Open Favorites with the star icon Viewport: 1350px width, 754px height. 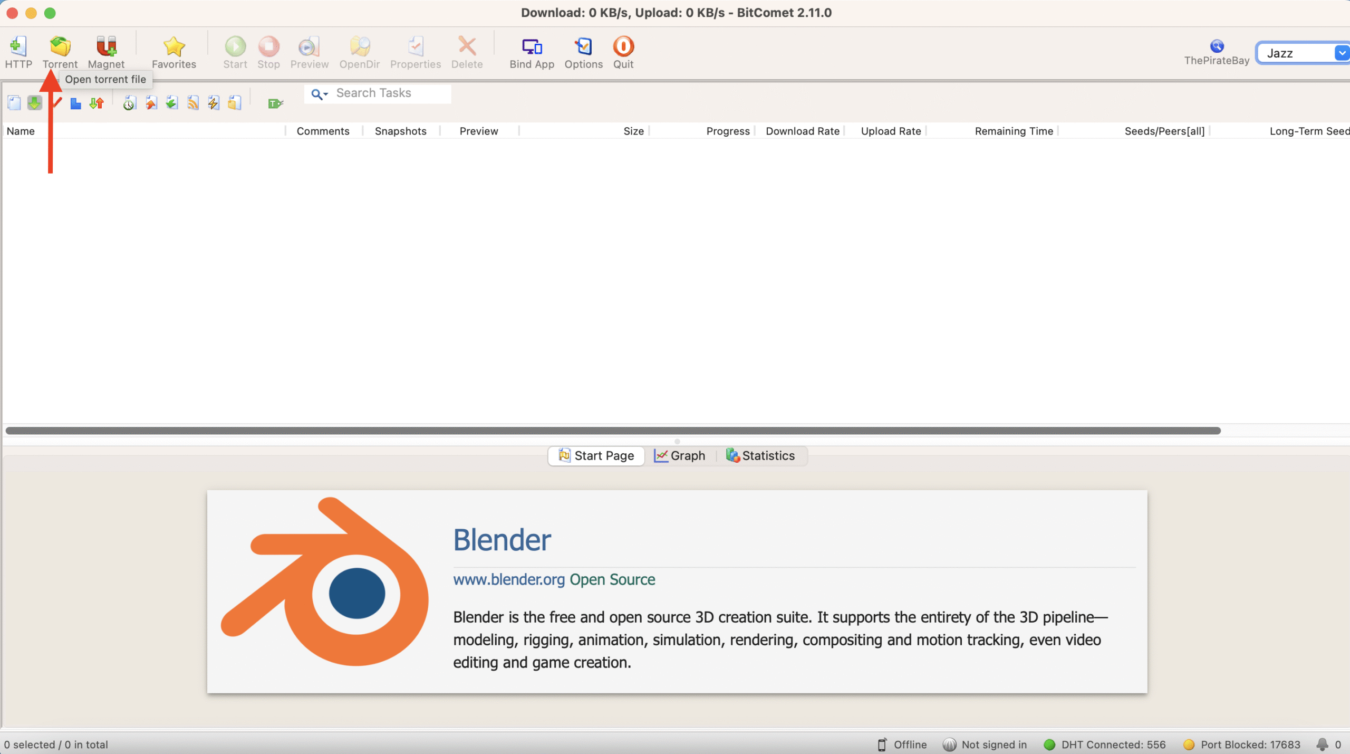click(x=173, y=47)
